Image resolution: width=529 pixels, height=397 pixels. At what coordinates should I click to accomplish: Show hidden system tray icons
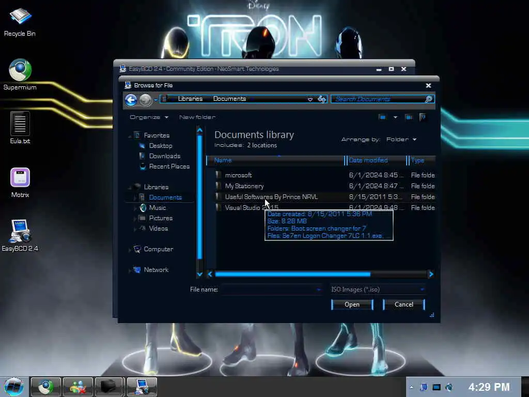pos(411,387)
